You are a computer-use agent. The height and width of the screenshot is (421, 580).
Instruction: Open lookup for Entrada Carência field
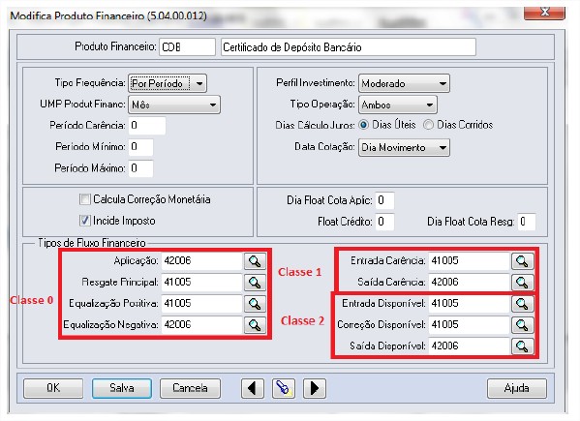pos(522,261)
